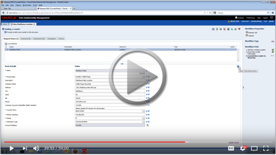The width and height of the screenshot is (276, 155).
Task: Seek along the red video progress bar
Action: coord(95,142)
